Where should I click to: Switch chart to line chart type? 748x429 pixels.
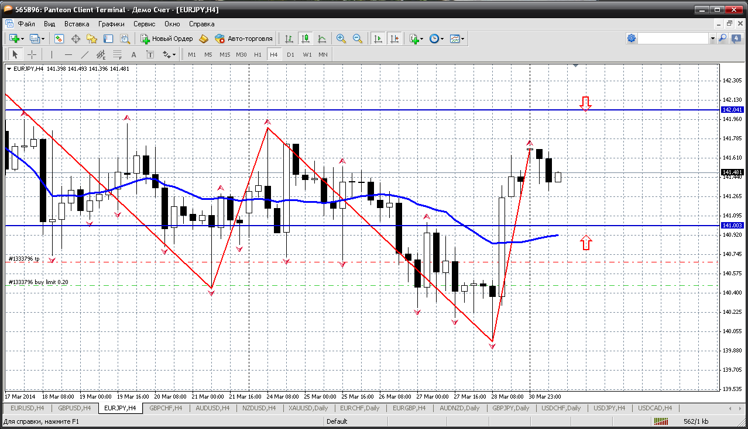coord(322,39)
